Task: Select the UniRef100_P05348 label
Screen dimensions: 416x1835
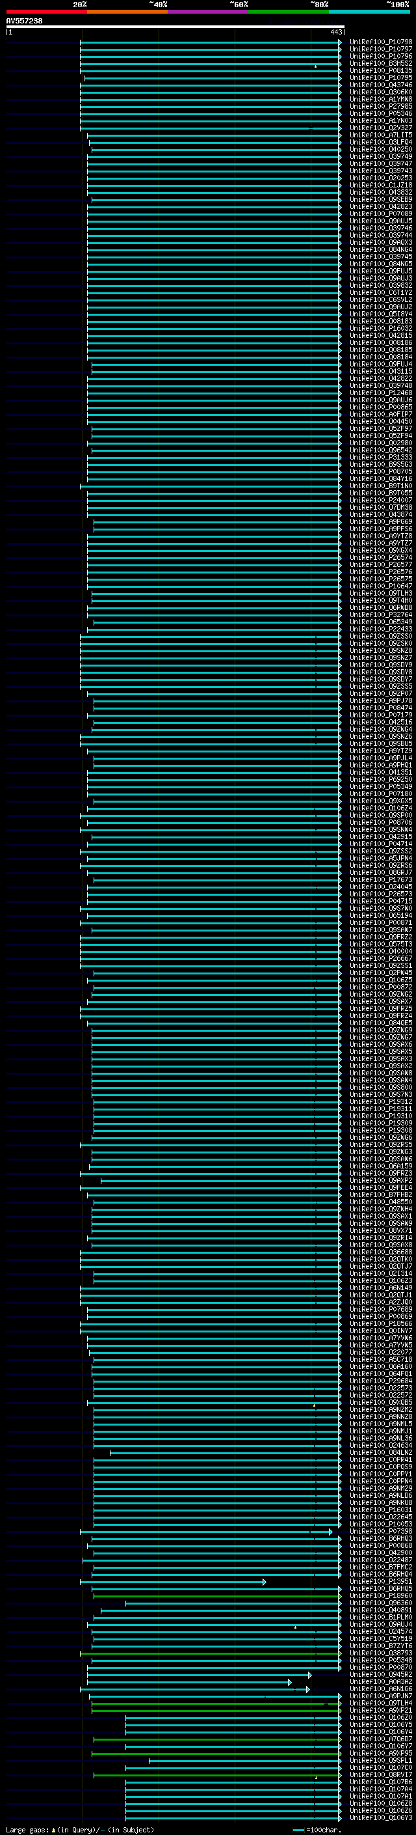Action: click(381, 1660)
